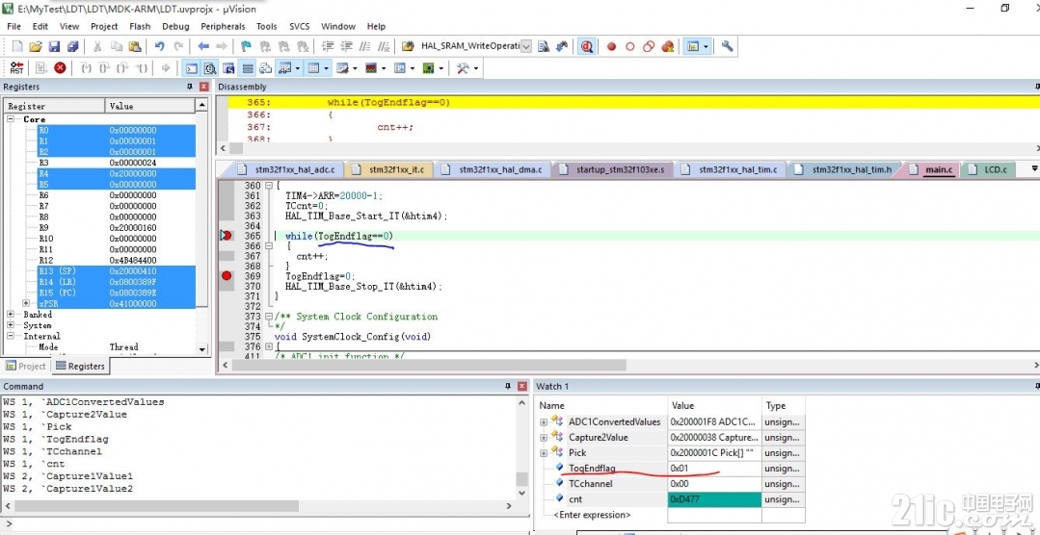Click the Open file folder icon

(36, 46)
